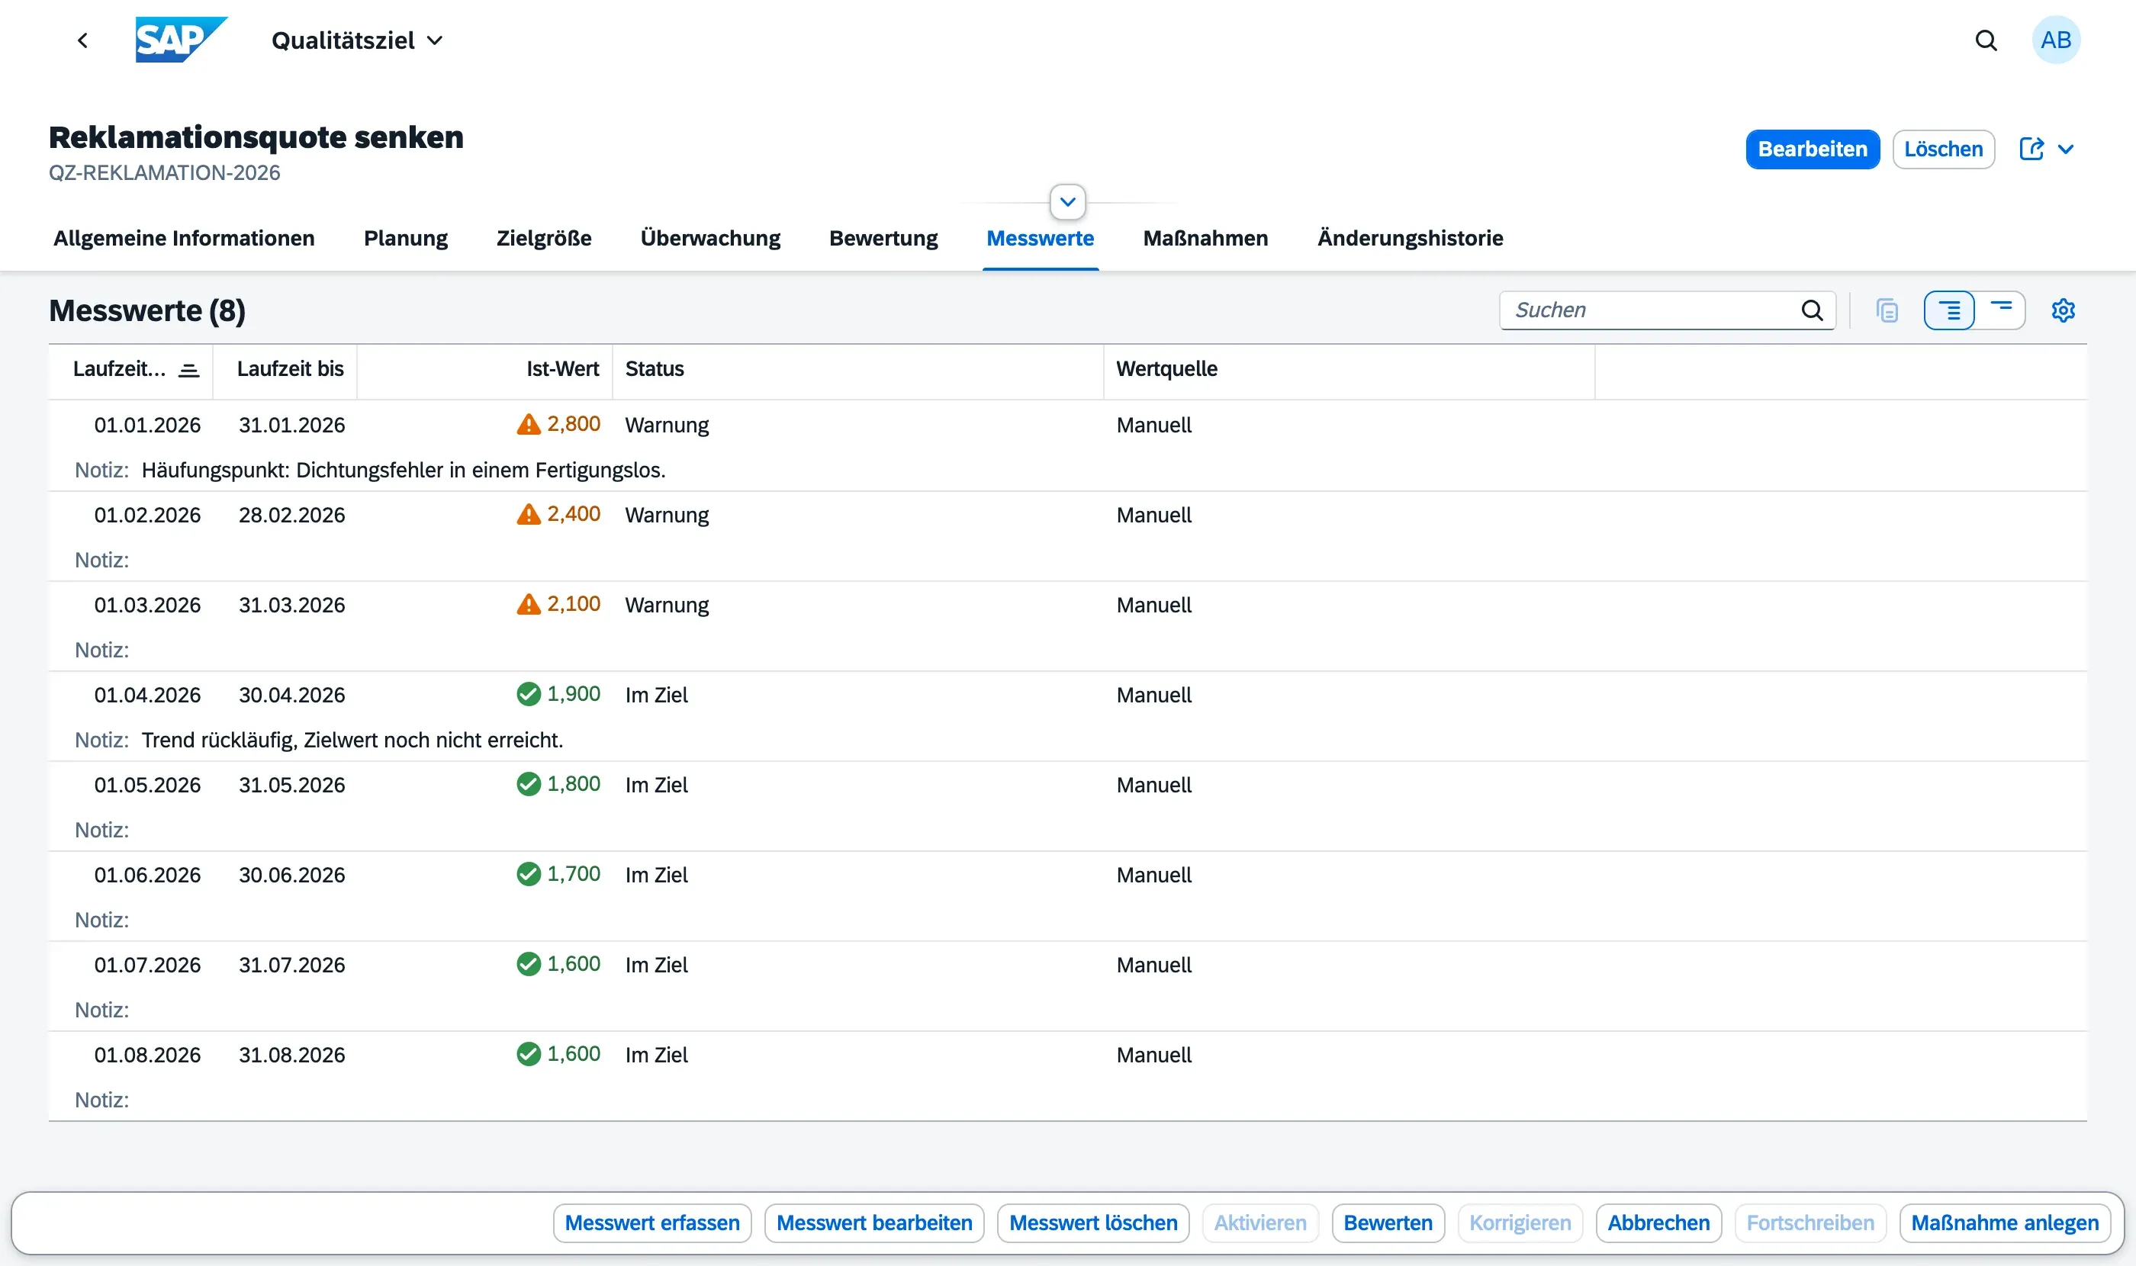This screenshot has width=2136, height=1266.
Task: Click the Bewerten button
Action: tap(1387, 1223)
